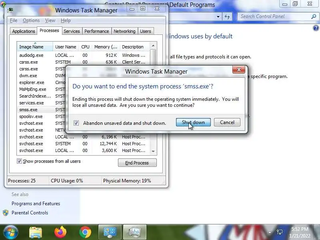Select svchost.exe using 12,744 K memory

tap(83, 144)
